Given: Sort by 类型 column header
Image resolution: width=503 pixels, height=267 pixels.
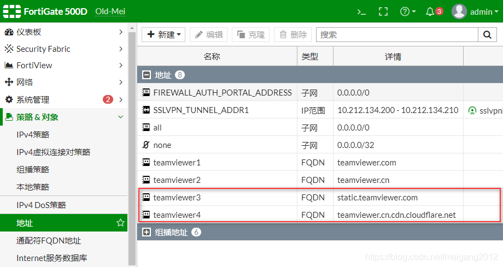Looking at the screenshot, I should 315,56.
